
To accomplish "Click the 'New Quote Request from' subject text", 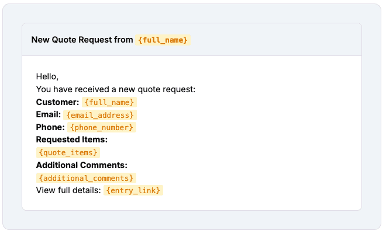I will coord(82,40).
